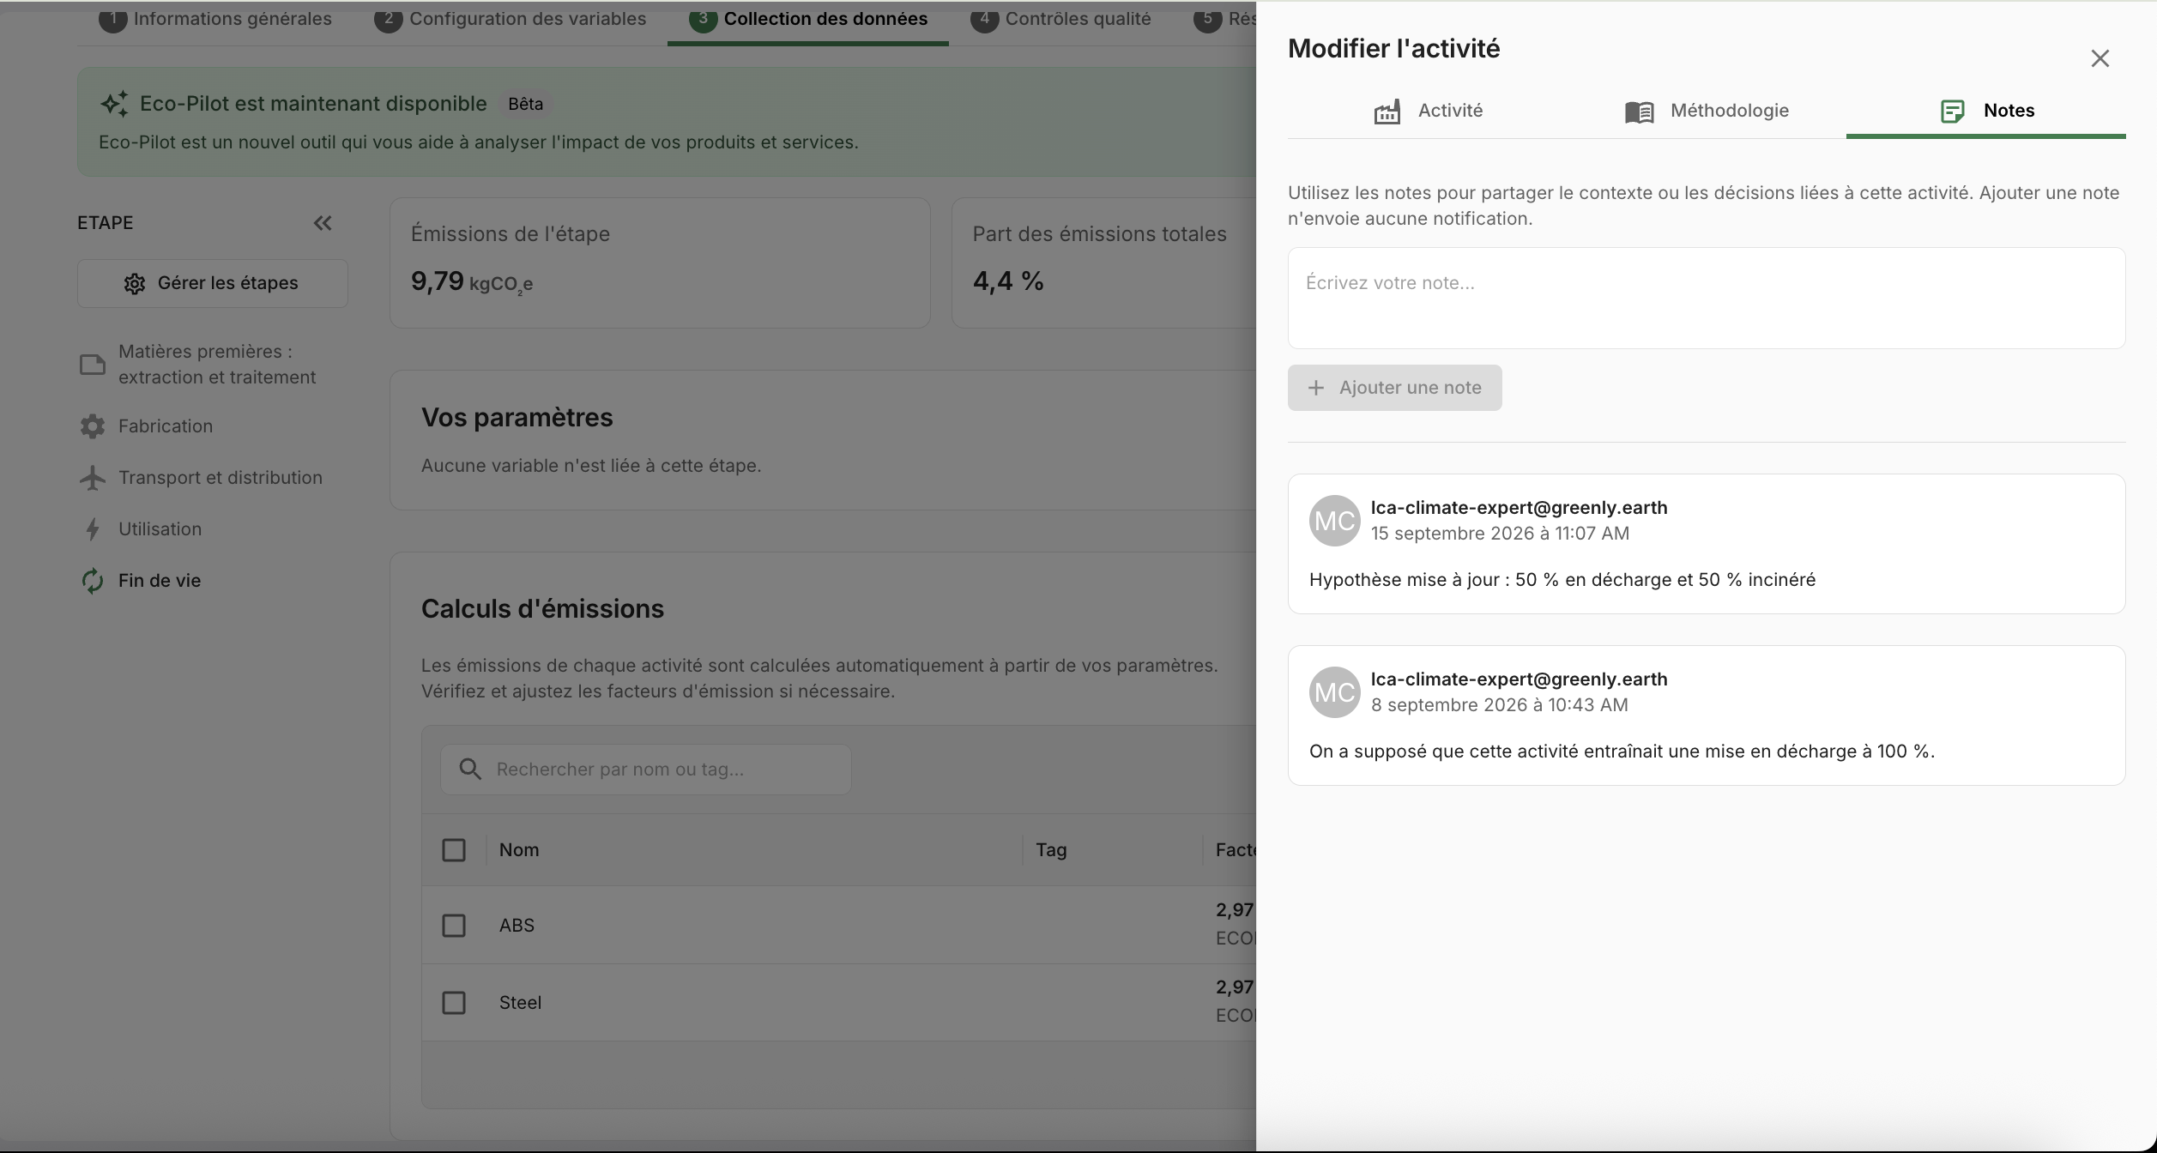Image resolution: width=2157 pixels, height=1153 pixels.
Task: Switch to the Activité tab
Action: (x=1428, y=112)
